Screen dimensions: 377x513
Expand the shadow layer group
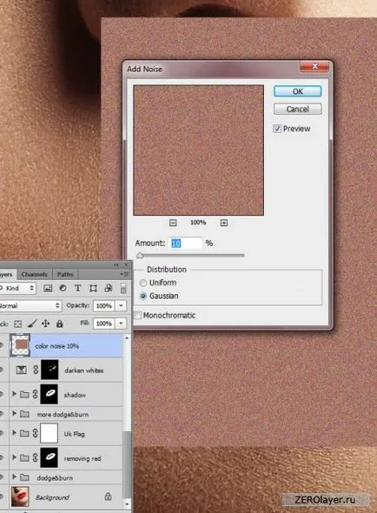(x=14, y=394)
